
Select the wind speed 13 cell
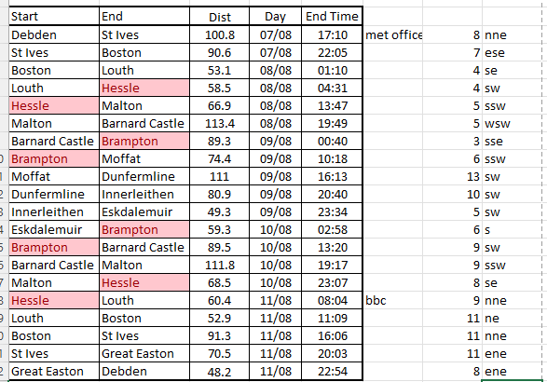tap(453, 176)
